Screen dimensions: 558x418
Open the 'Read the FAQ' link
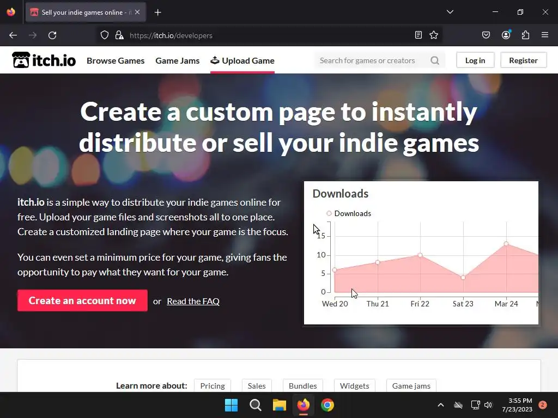(193, 301)
